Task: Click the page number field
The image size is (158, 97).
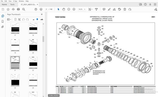Action: [x=46, y=9]
